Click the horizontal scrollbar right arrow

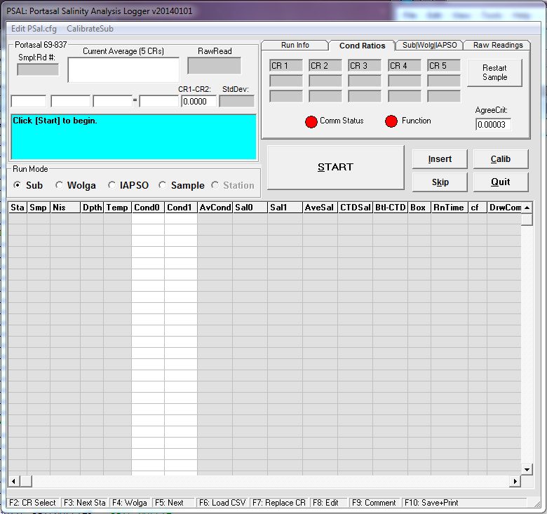(x=515, y=481)
